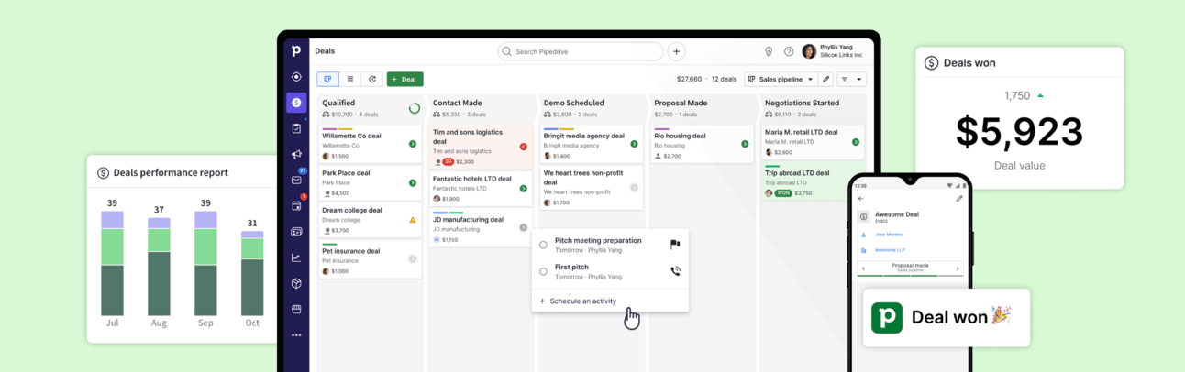Open the More ellipsis in sidebar
The image size is (1185, 372).
click(x=296, y=335)
